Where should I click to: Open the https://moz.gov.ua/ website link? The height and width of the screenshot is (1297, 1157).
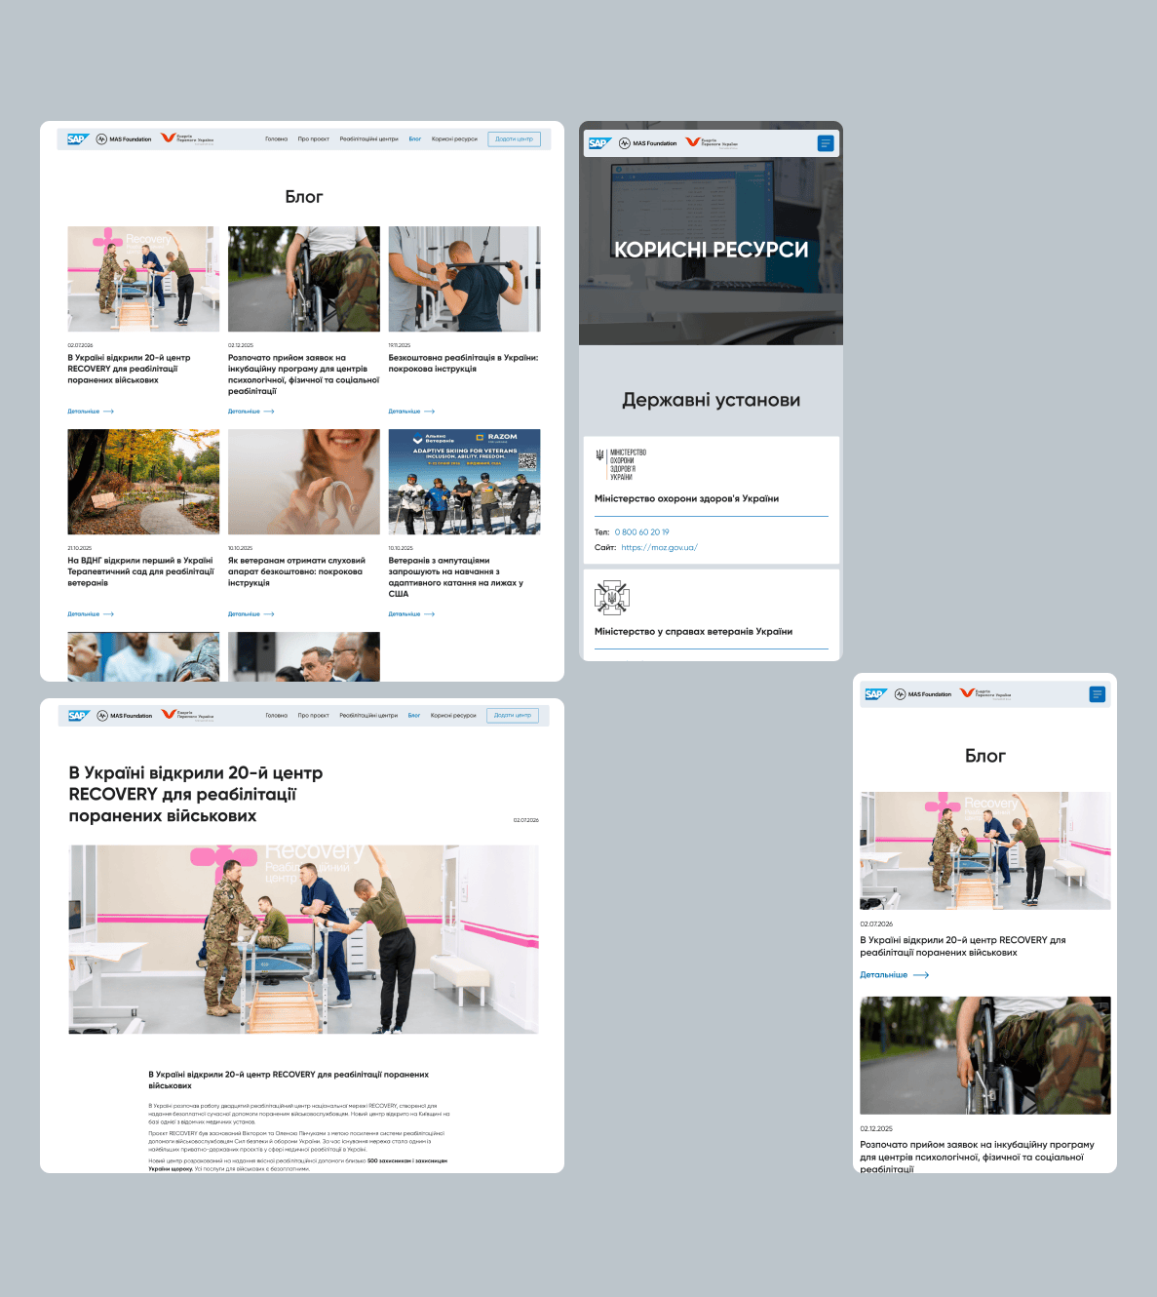(x=660, y=548)
